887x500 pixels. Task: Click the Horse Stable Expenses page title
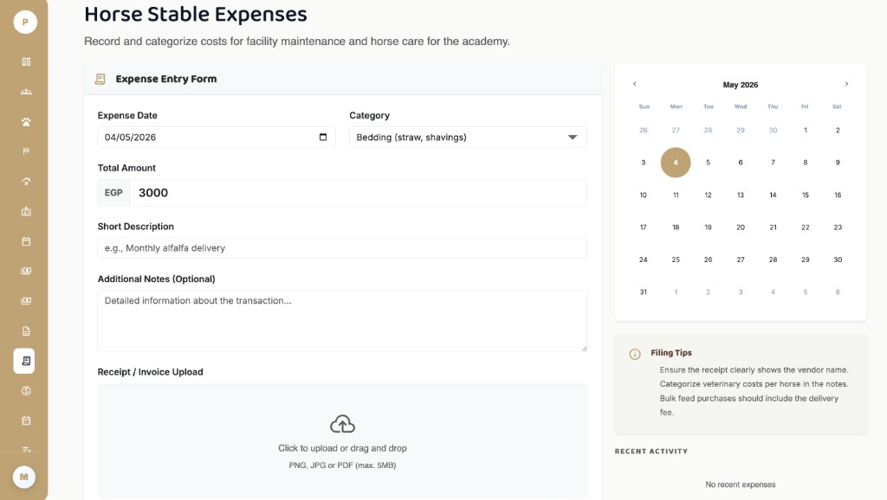pyautogui.click(x=196, y=14)
